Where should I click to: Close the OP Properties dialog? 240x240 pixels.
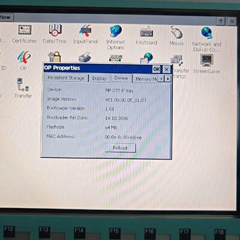pyautogui.click(x=166, y=70)
